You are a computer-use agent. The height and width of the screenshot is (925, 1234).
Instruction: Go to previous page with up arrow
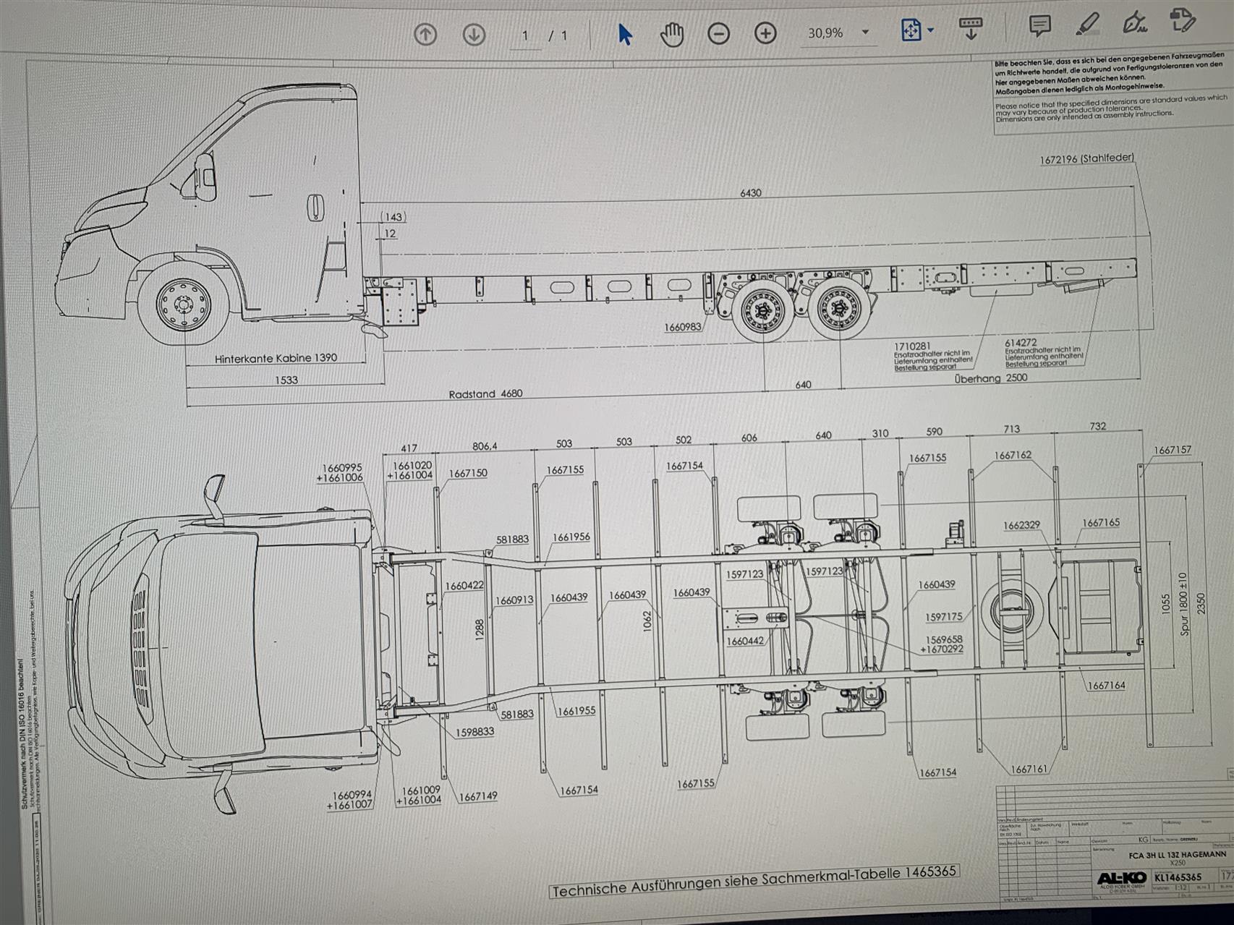425,34
